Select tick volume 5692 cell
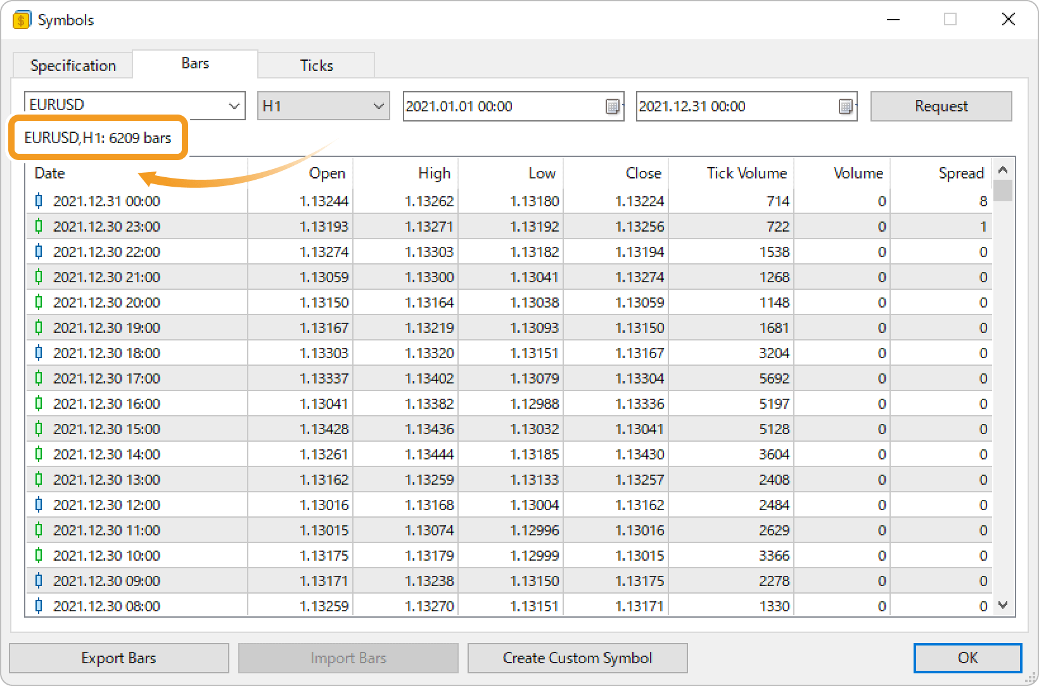 click(731, 378)
